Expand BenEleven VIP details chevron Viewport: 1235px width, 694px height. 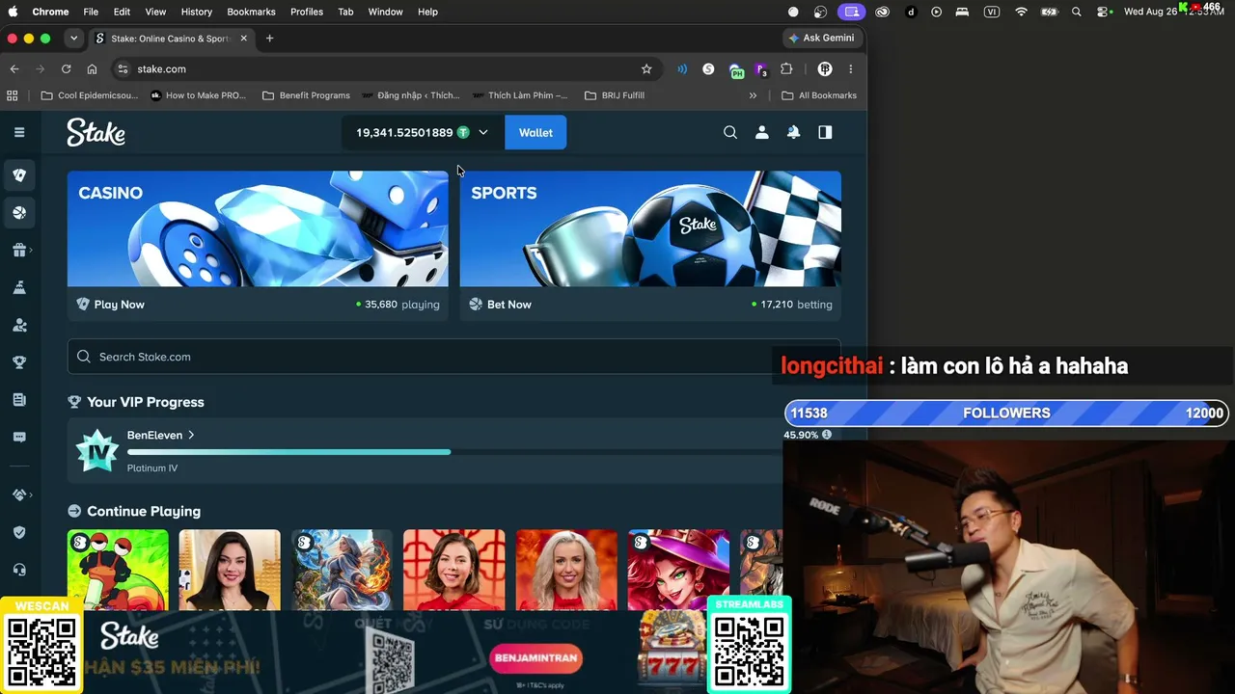[x=191, y=436]
